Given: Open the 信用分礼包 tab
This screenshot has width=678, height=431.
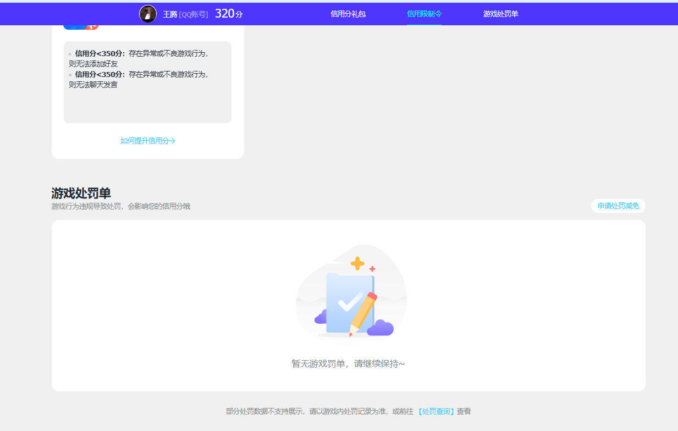Looking at the screenshot, I should point(348,14).
